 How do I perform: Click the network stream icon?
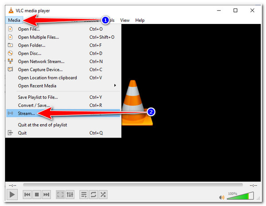[x=10, y=61]
